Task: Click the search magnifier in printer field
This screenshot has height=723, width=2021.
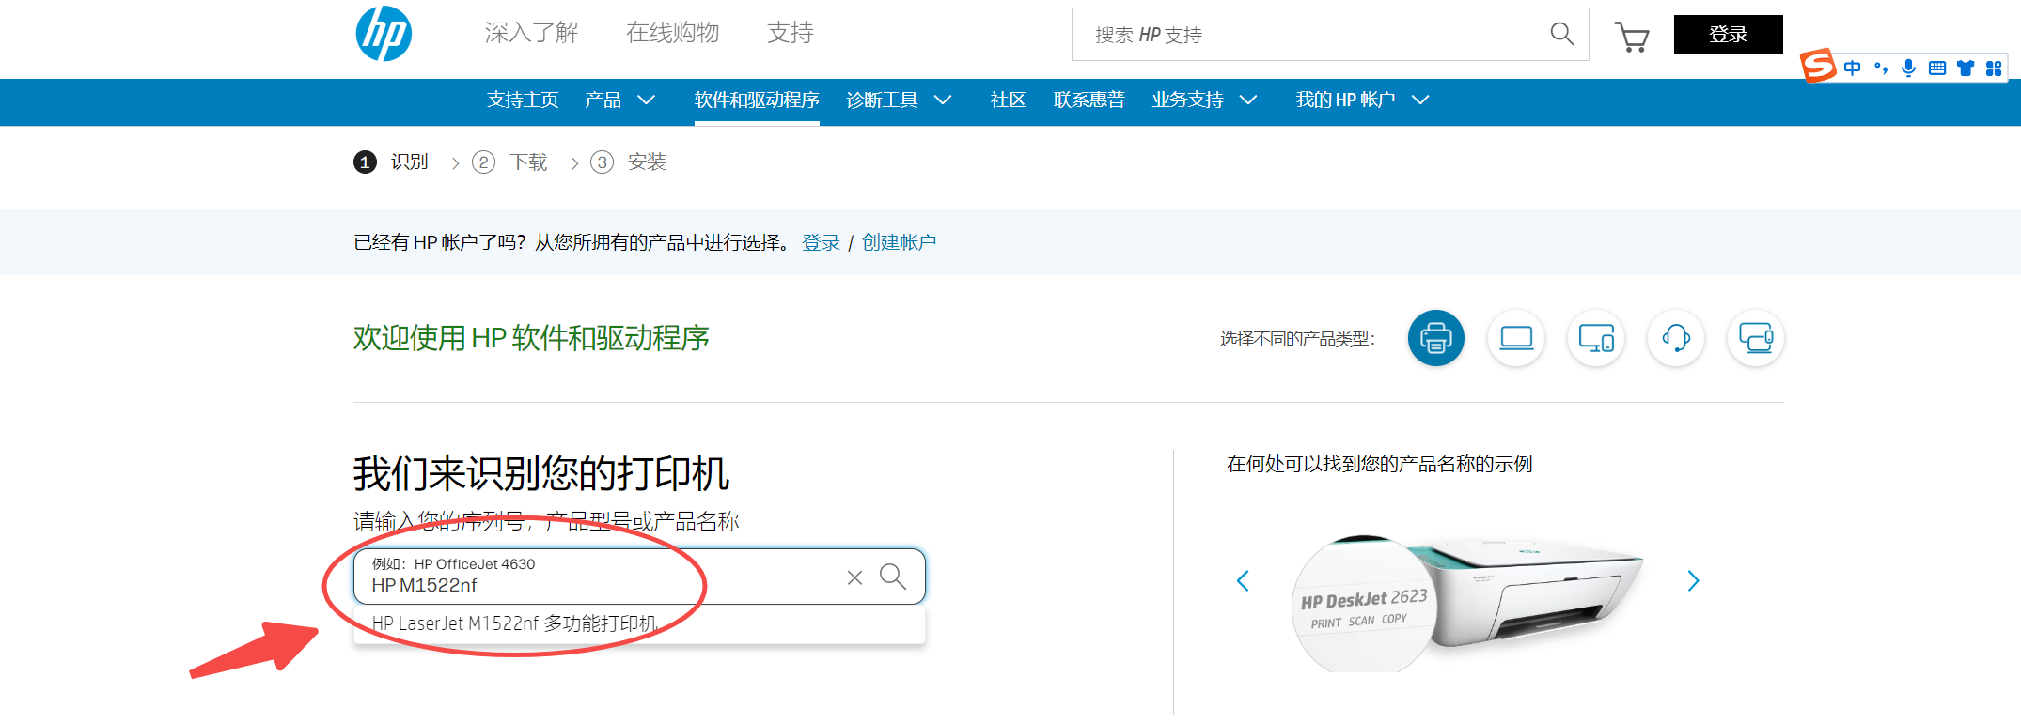Action: pyautogui.click(x=892, y=577)
